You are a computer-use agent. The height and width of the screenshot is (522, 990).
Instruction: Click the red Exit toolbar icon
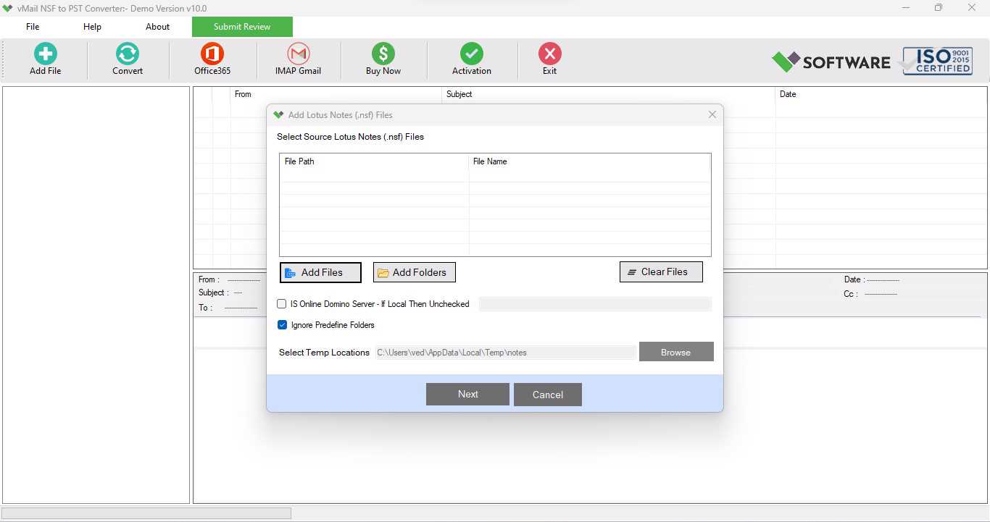click(550, 54)
